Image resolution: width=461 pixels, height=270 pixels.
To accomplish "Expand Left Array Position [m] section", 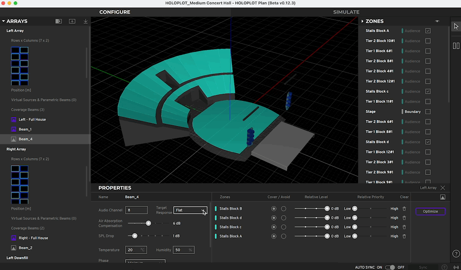I will [x=21, y=90].
